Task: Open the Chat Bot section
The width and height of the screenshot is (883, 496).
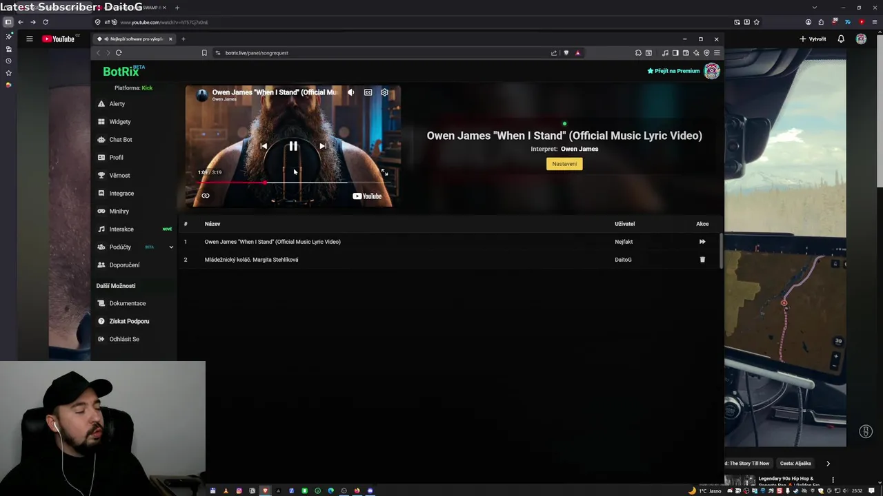Action: tap(121, 140)
